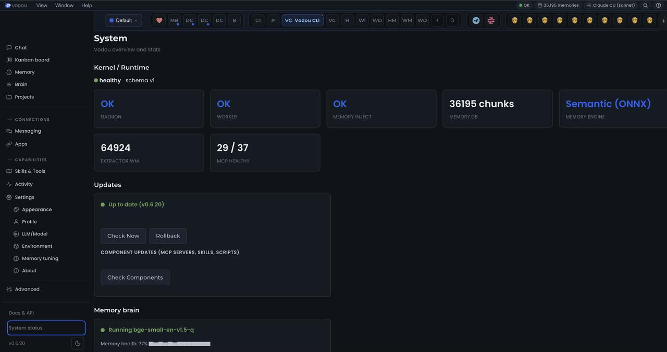Click the Check Now button
The height and width of the screenshot is (352, 667).
[123, 236]
